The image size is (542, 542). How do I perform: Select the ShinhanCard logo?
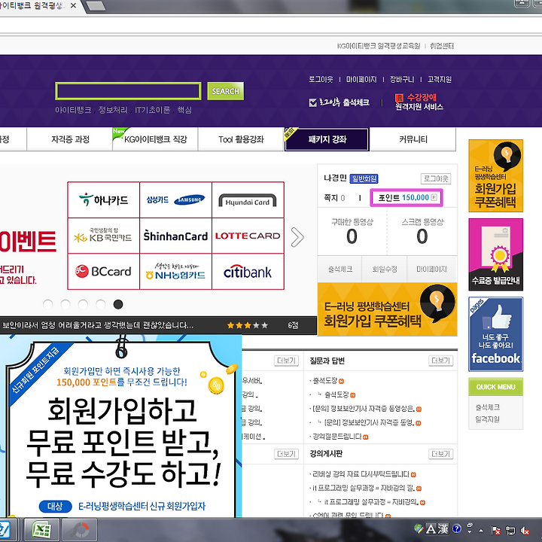tap(175, 236)
